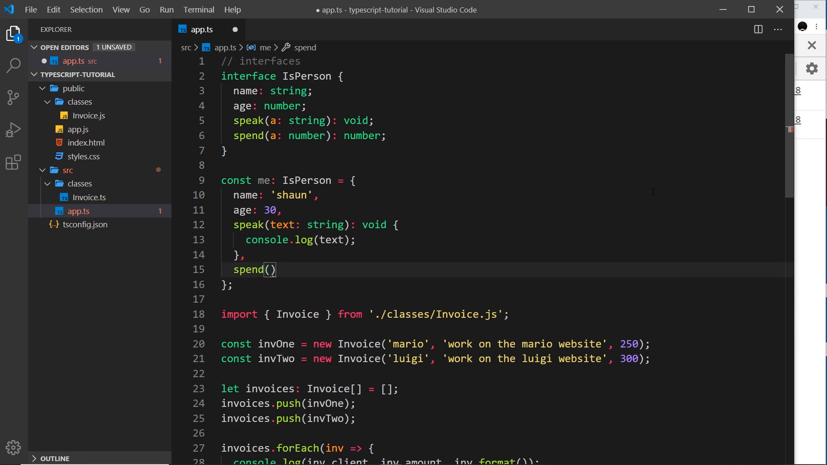Click the TS file icon in breadcrumb
This screenshot has width=827, height=465.
tap(207, 47)
